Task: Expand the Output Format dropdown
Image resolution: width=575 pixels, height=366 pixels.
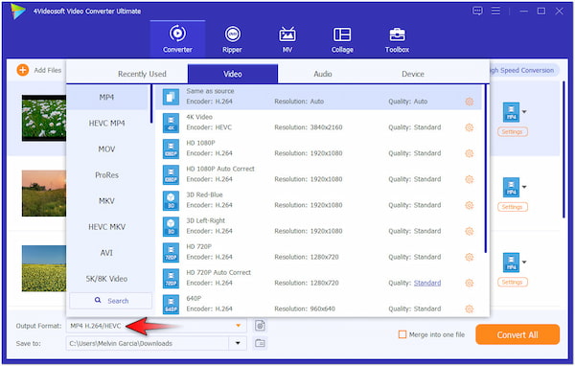Action: click(x=238, y=326)
